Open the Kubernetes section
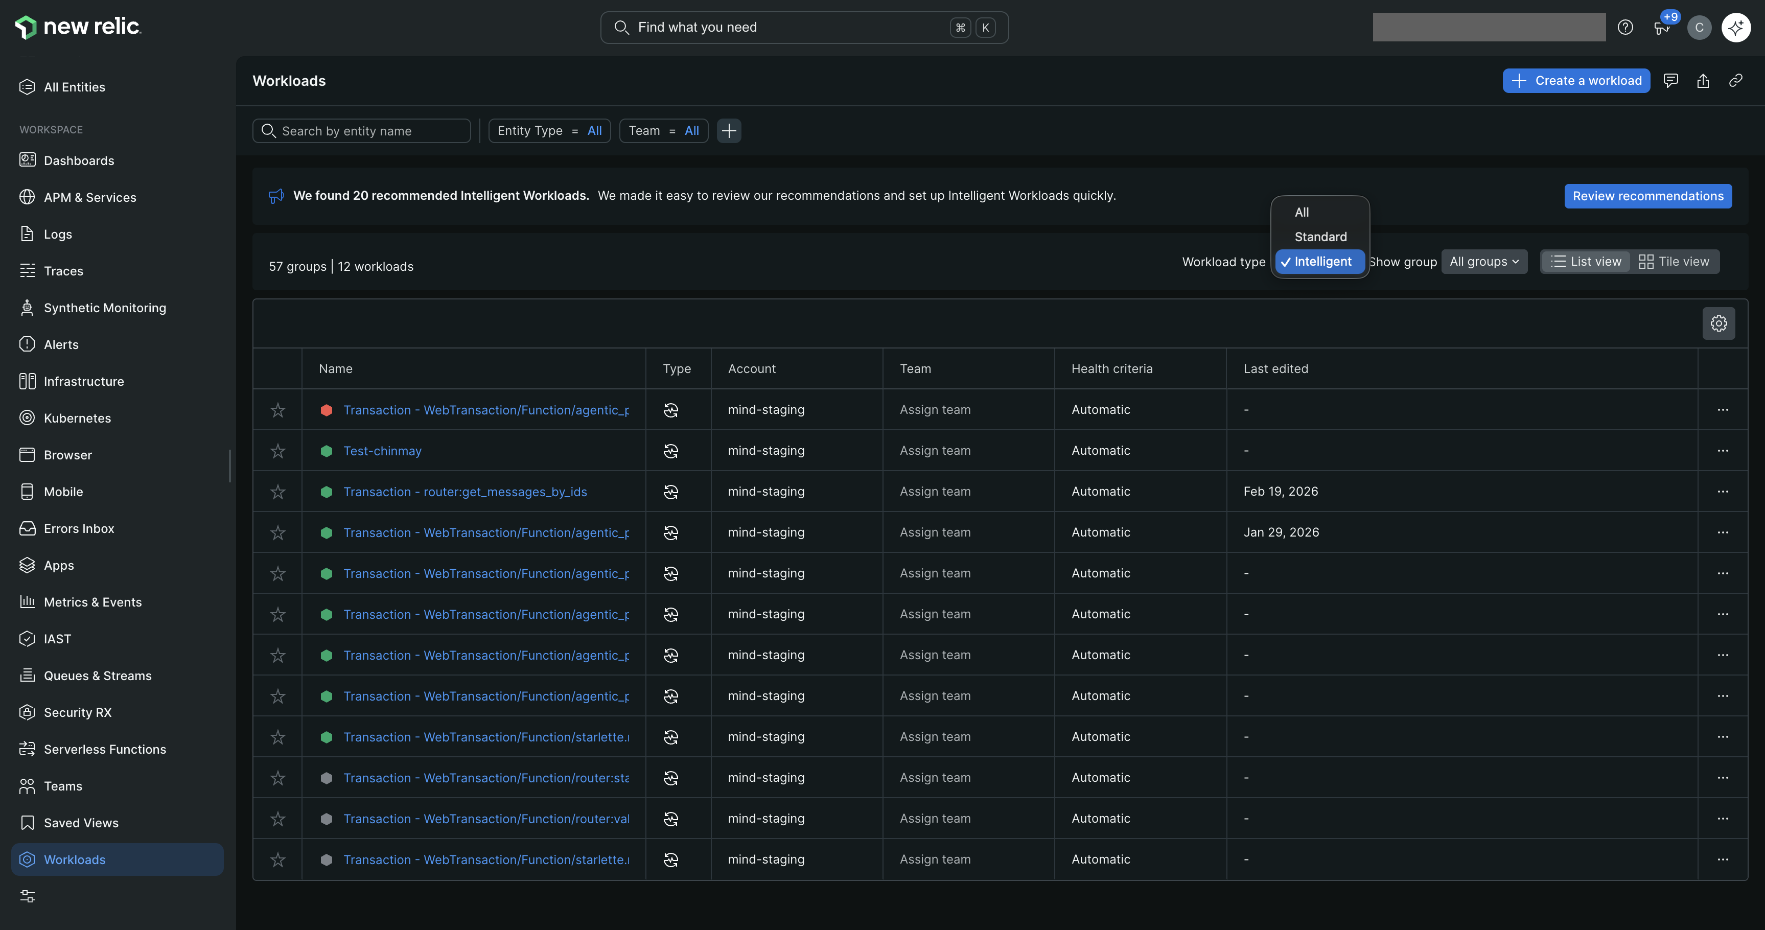The width and height of the screenshot is (1765, 930). 78,417
